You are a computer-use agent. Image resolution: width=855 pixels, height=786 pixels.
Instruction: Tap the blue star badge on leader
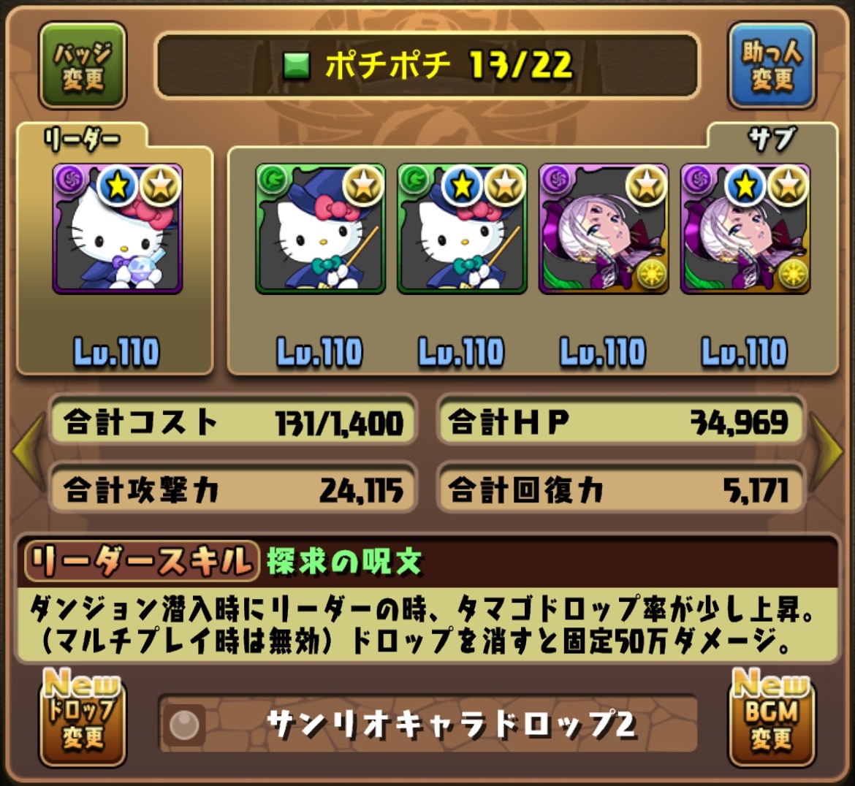118,186
